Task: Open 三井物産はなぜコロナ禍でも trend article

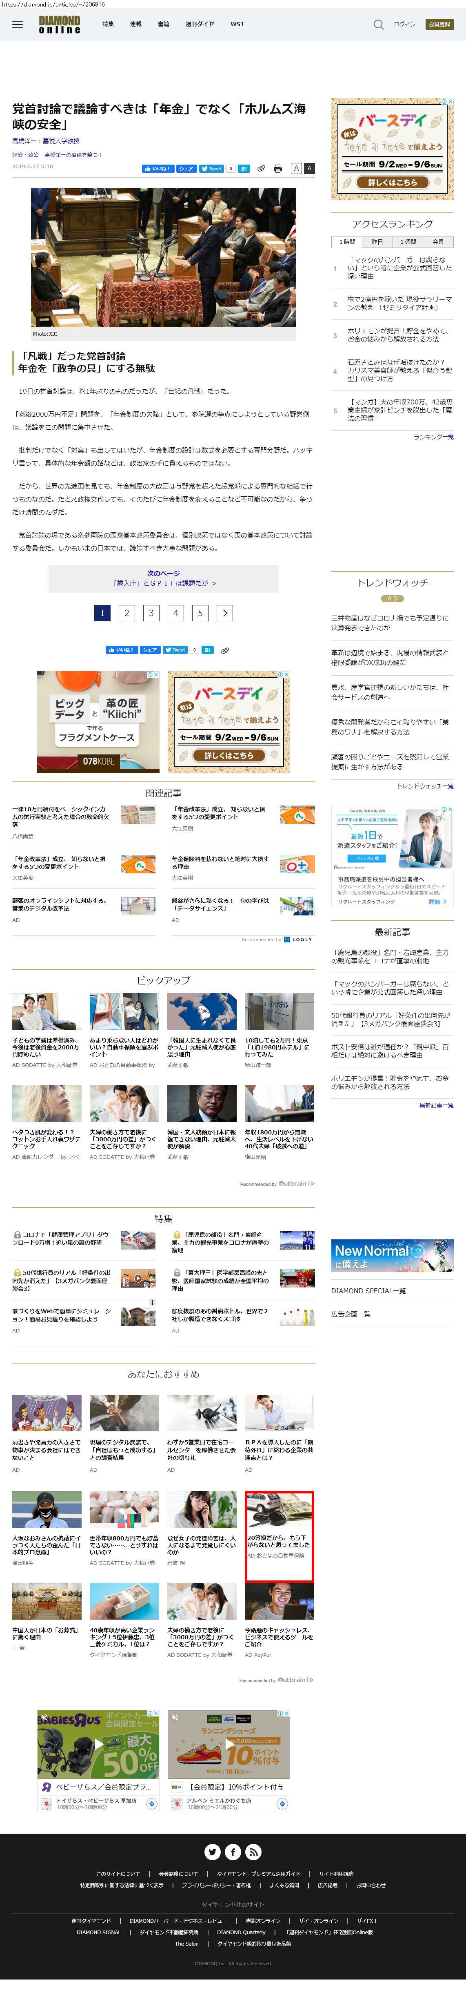Action: click(x=390, y=623)
